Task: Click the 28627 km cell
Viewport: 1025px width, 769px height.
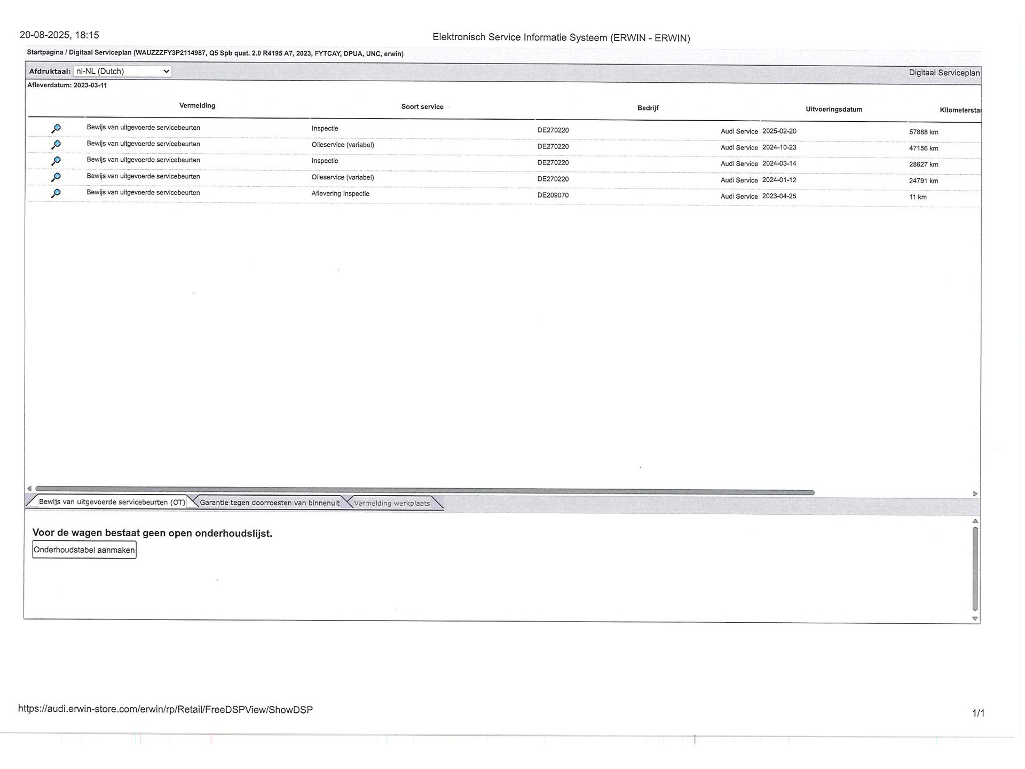Action: (x=924, y=164)
